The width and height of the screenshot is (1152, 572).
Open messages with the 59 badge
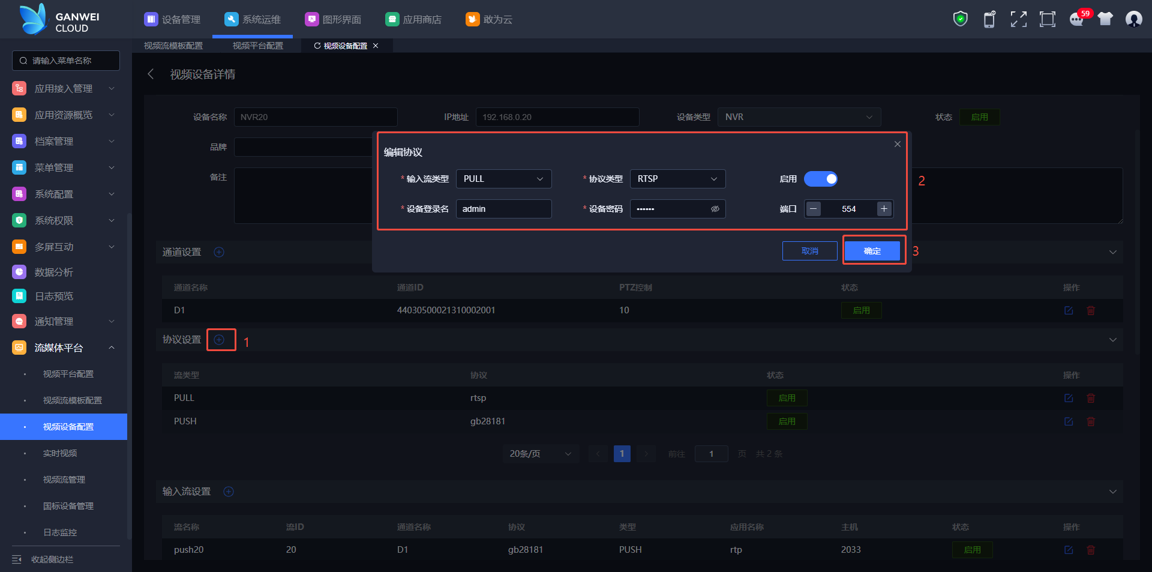click(1076, 19)
